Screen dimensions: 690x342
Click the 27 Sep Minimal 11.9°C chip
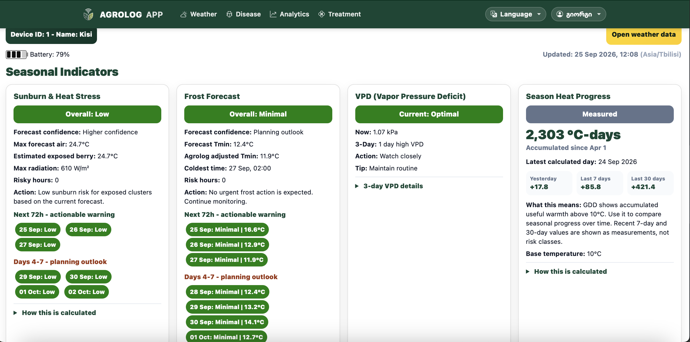point(227,260)
